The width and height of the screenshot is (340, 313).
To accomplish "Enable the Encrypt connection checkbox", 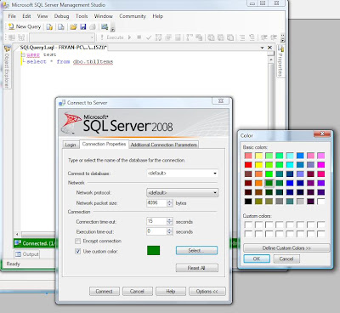I will [x=77, y=241].
